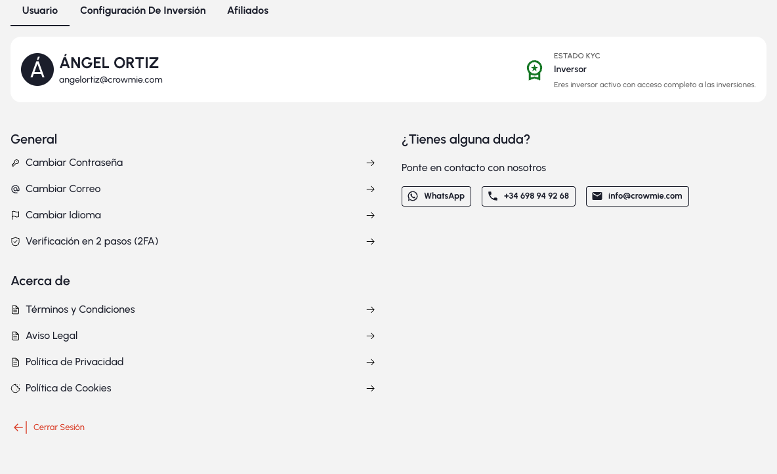Select the Usuario tab
Image resolution: width=777 pixels, height=474 pixels.
(40, 10)
